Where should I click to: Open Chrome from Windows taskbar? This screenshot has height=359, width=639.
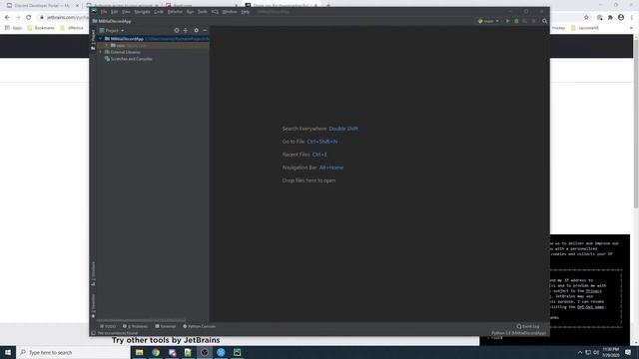[x=156, y=352]
